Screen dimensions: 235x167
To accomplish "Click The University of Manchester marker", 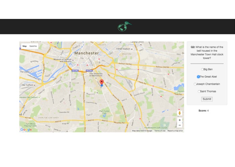I will pos(96,78).
